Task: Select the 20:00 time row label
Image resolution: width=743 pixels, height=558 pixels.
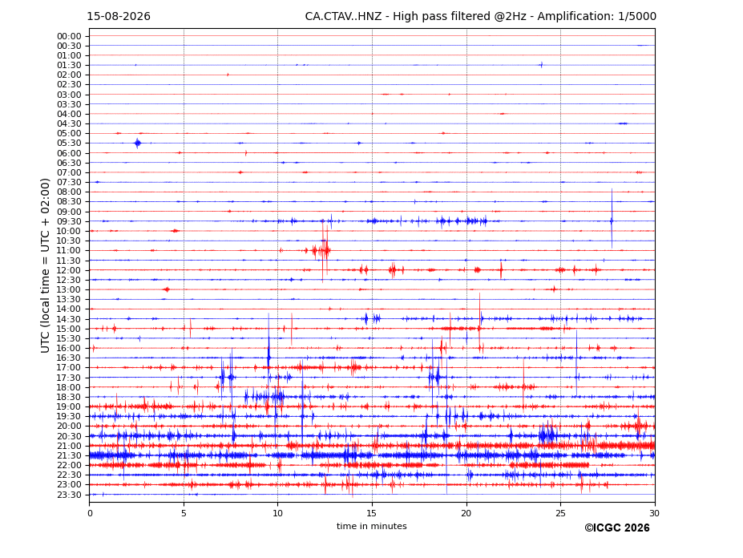Action: (69, 427)
